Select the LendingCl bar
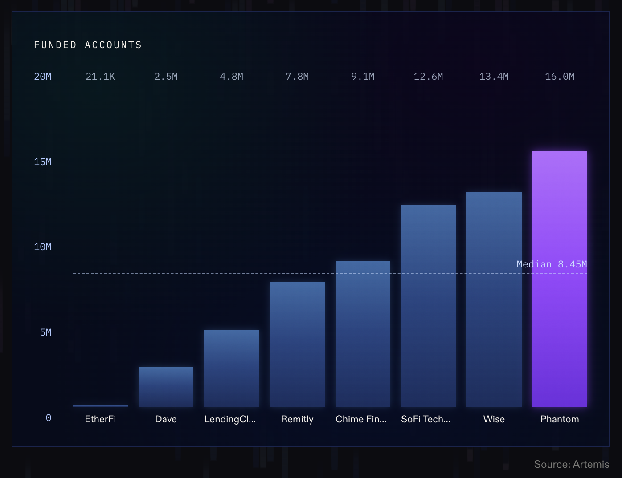 coord(231,368)
